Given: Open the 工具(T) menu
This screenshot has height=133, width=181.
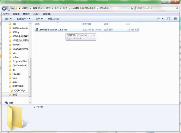Looking at the screenshot, I should 37,14.
